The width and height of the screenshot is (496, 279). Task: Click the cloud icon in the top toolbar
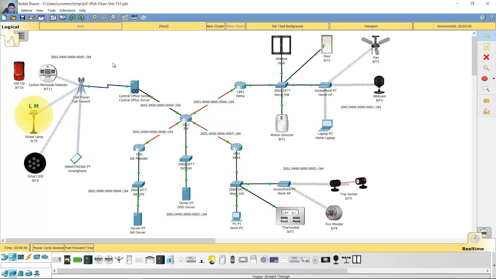[x=143, y=17]
